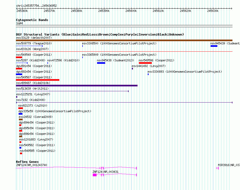The height and width of the screenshot is (190, 240).
Task: Click the esv33129 (deSmith2007) variant label
Action: [34, 38]
